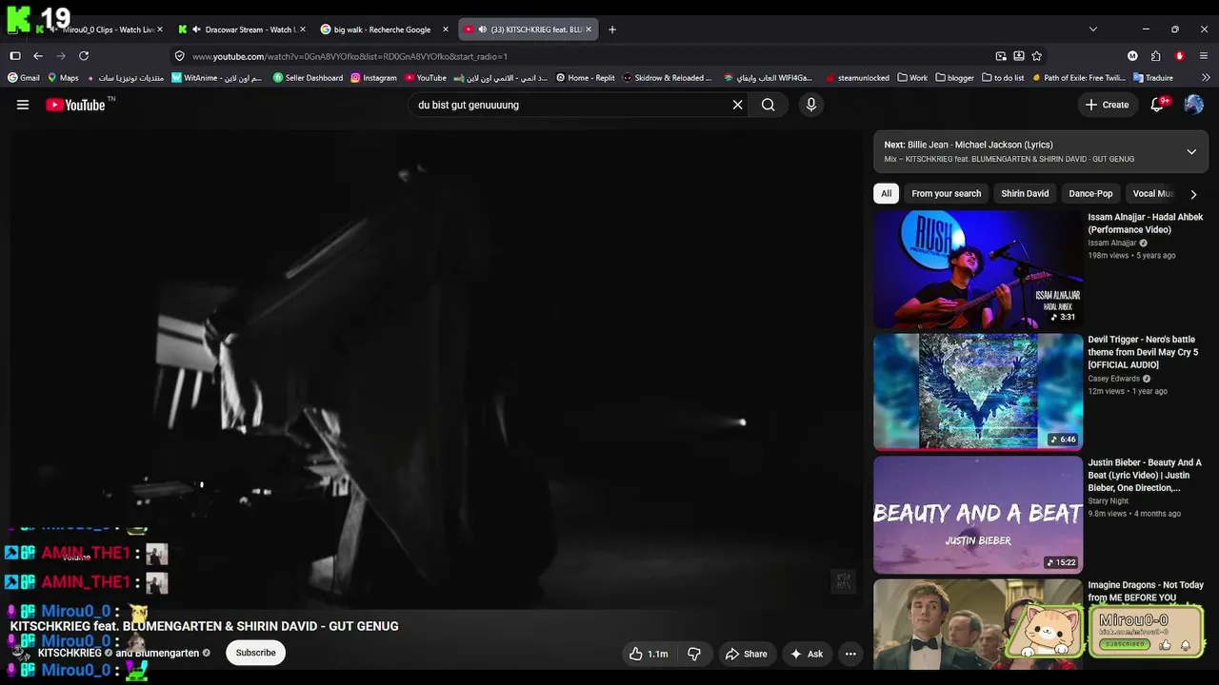
Task: Switch to Mirou0_0 Clips browser tab
Action: [x=98, y=29]
